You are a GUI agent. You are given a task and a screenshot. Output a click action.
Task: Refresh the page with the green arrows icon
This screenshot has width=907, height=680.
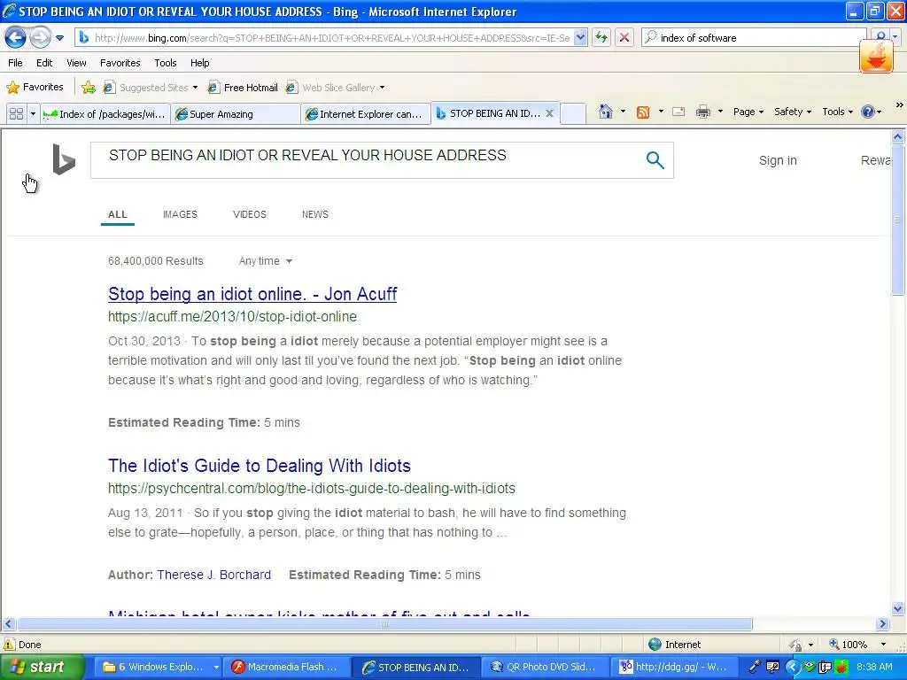pos(601,38)
